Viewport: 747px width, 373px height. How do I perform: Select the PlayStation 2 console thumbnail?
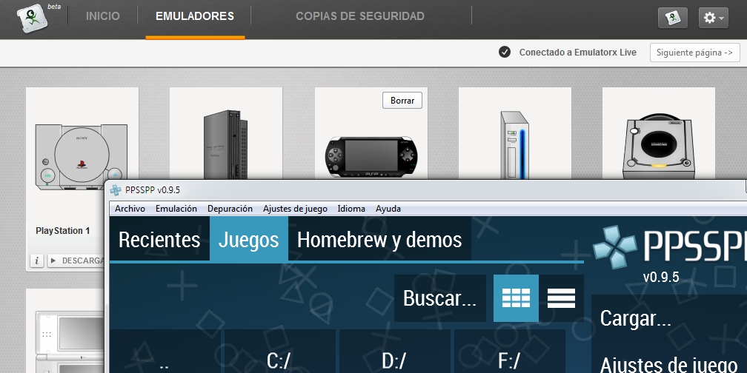226,145
